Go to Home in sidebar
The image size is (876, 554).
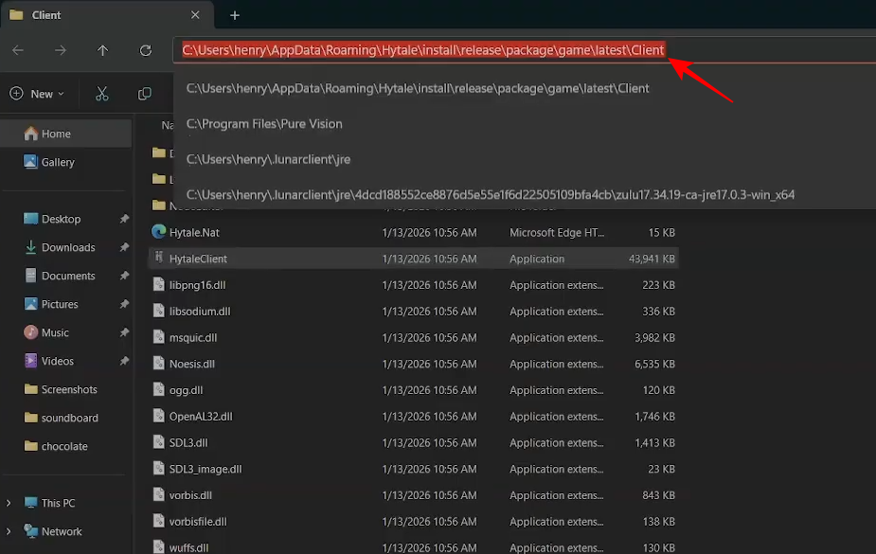(x=56, y=134)
